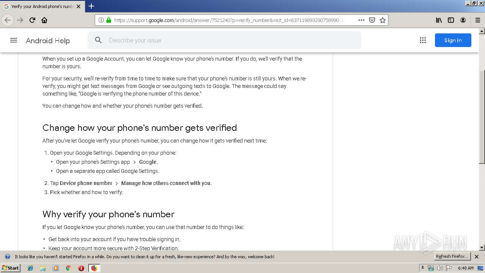
Task: Open Opera from the taskbar
Action: (81, 268)
